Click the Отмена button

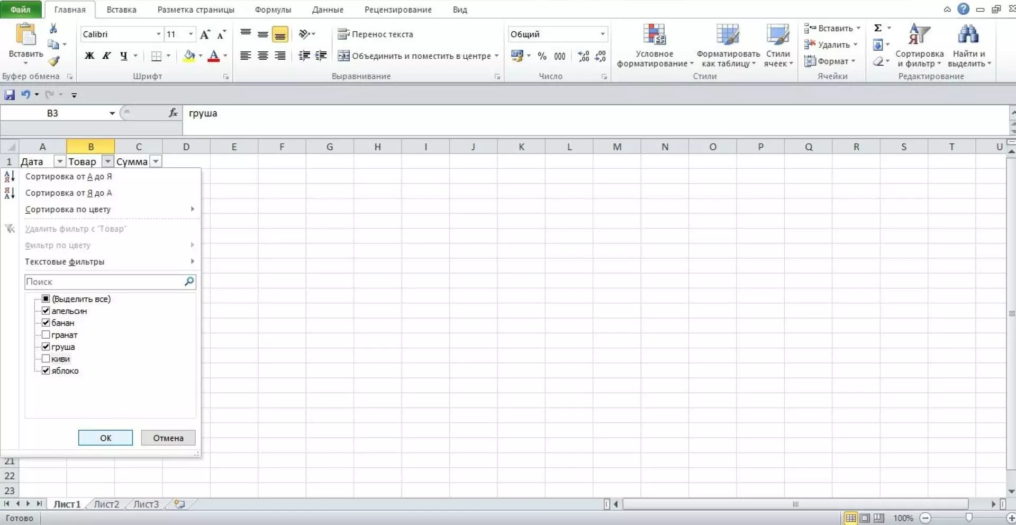pyautogui.click(x=168, y=438)
